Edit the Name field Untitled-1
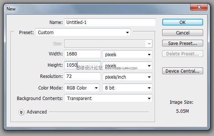Viewport: 214px width, 136px height. point(110,22)
